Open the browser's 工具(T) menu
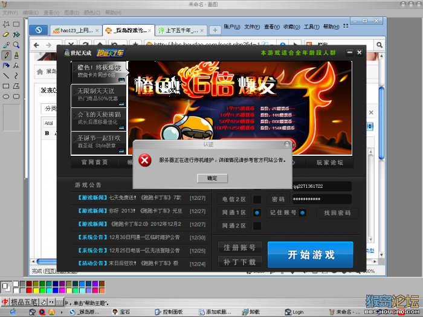 [312, 27]
